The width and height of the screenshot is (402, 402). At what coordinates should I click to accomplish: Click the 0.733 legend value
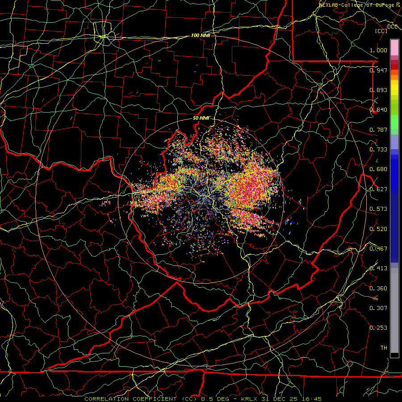point(378,150)
